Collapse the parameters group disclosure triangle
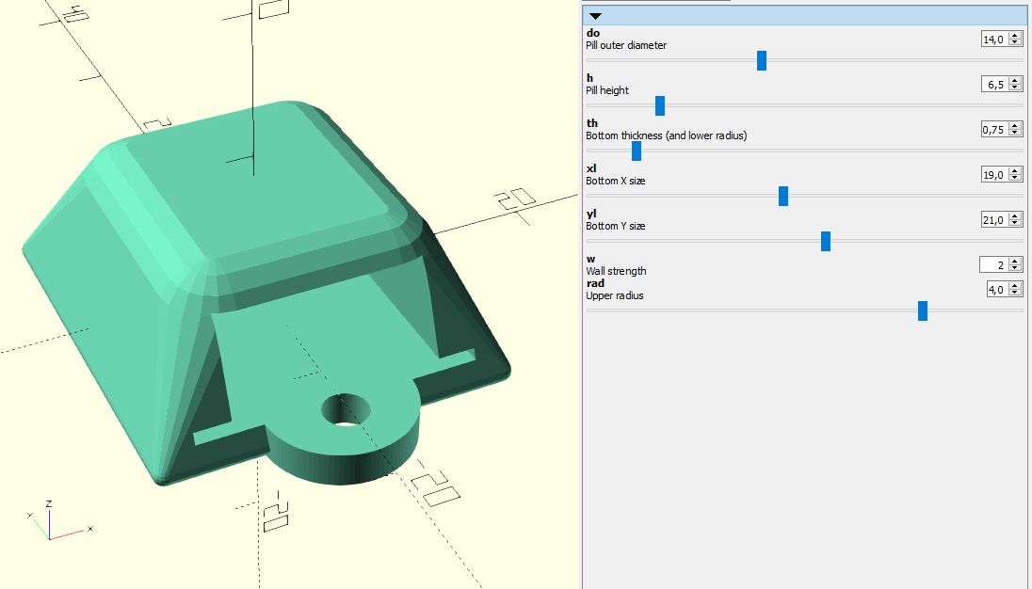Screen dimensions: 1032x589 (x=595, y=16)
